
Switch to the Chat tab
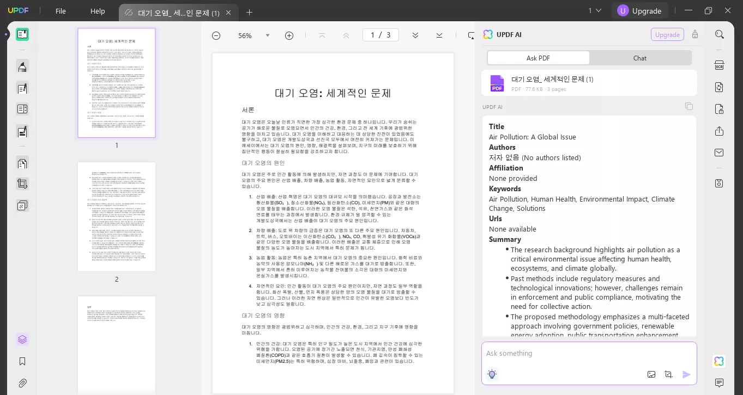(640, 58)
